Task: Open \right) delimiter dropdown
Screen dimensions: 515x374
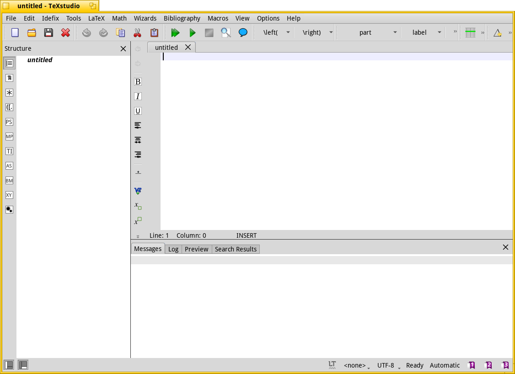Action: [331, 32]
